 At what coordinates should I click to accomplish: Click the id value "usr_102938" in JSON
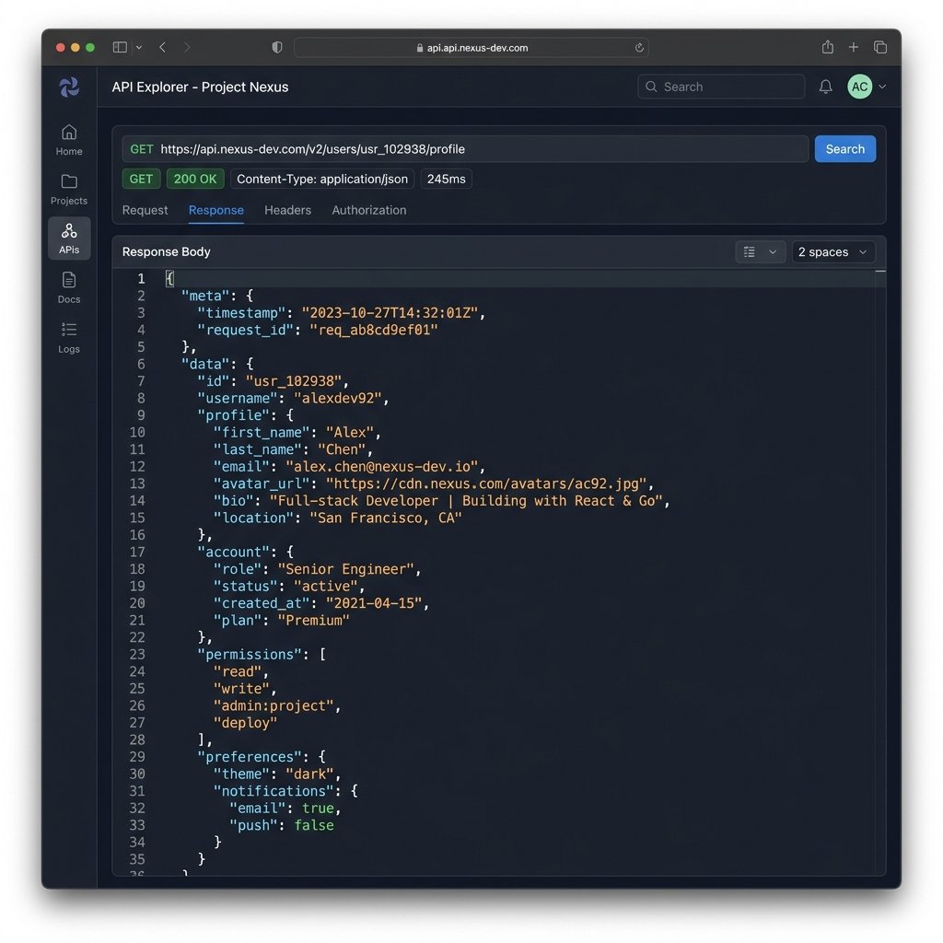(x=294, y=381)
